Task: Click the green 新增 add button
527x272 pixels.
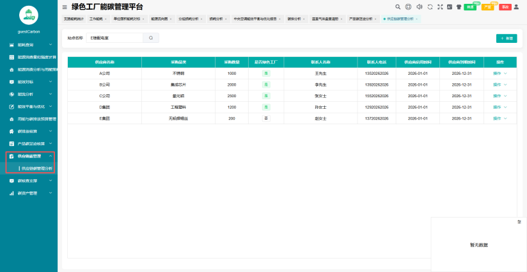Action: click(x=507, y=38)
